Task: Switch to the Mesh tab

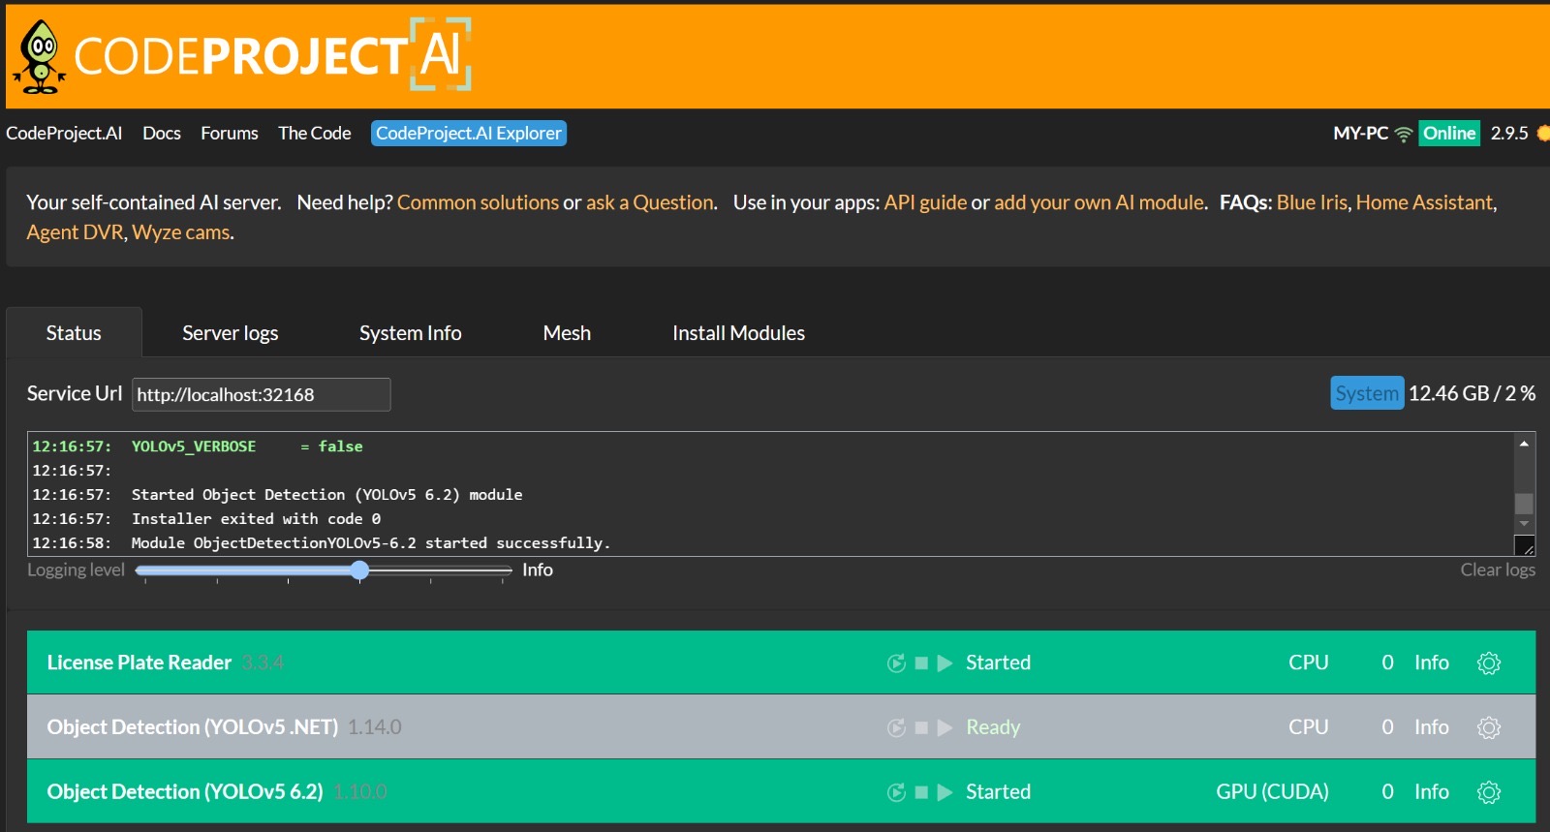Action: click(567, 333)
